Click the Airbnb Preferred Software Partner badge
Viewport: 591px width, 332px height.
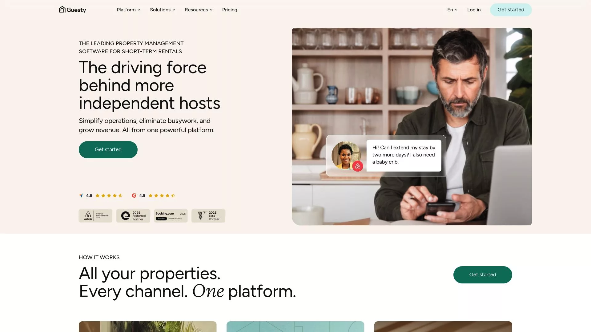pos(95,216)
